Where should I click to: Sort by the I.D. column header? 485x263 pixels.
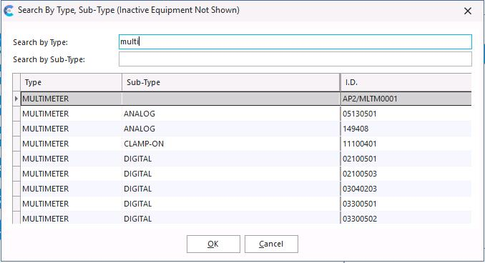406,82
